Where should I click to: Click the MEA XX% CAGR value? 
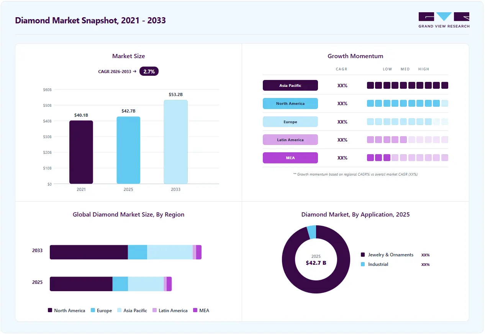[x=342, y=158]
